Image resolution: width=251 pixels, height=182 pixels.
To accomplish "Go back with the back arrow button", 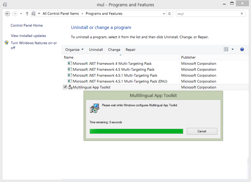I will tap(7, 14).
